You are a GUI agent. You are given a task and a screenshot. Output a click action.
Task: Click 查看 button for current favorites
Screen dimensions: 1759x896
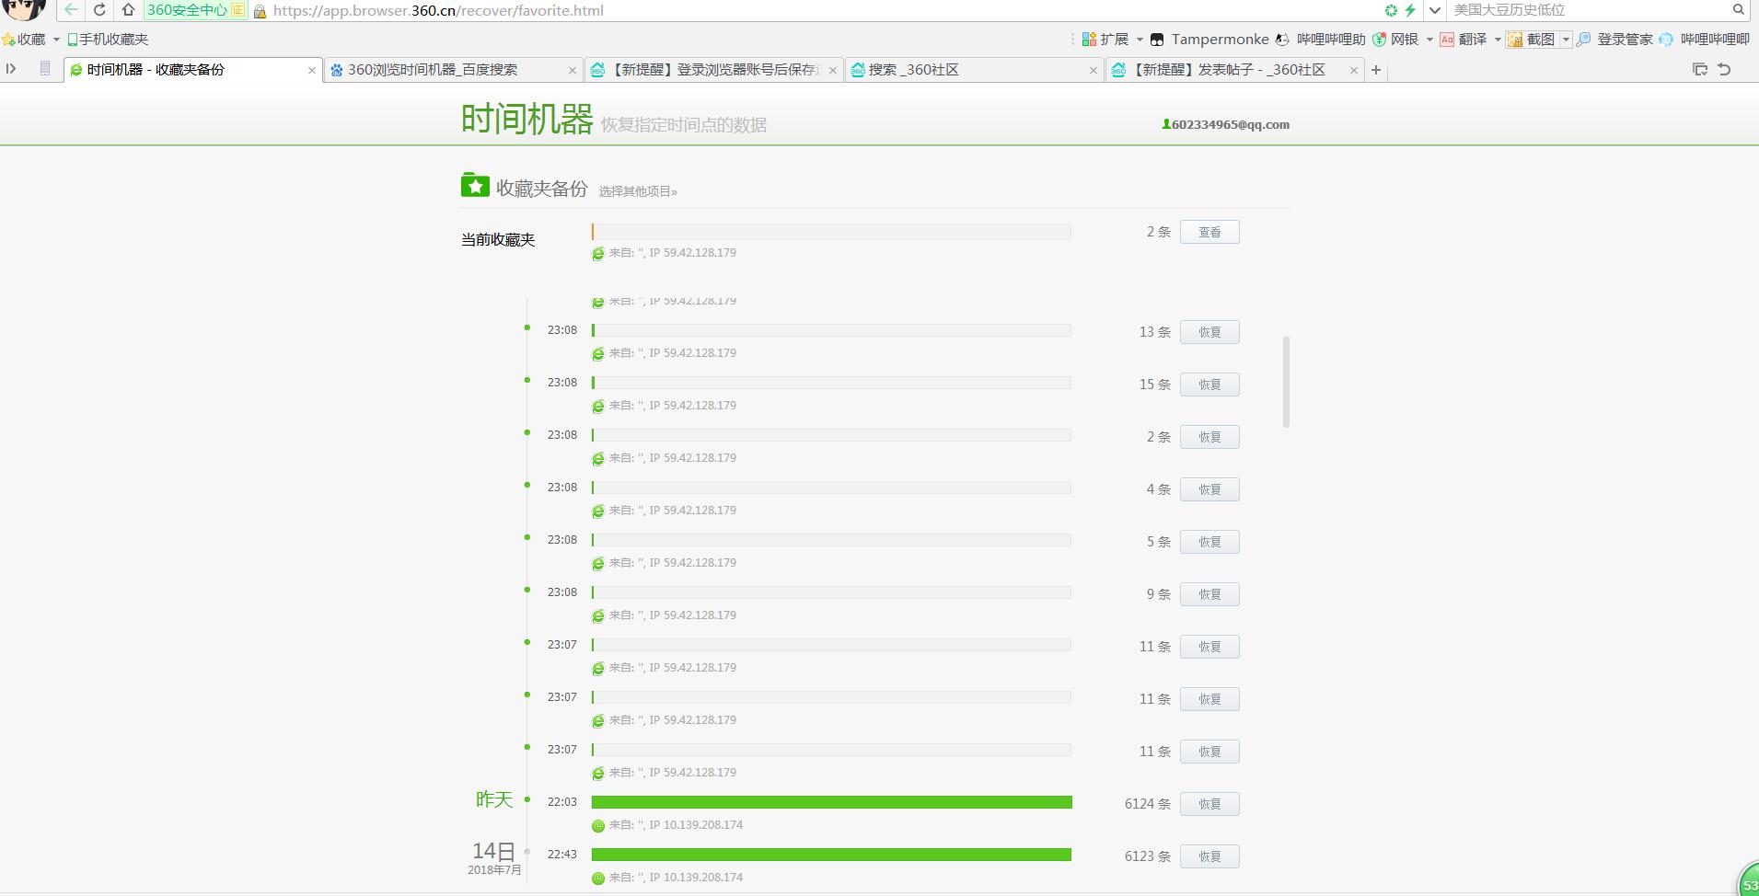(x=1209, y=233)
